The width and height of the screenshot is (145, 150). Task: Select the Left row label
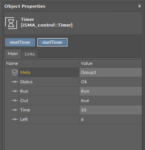24,119
